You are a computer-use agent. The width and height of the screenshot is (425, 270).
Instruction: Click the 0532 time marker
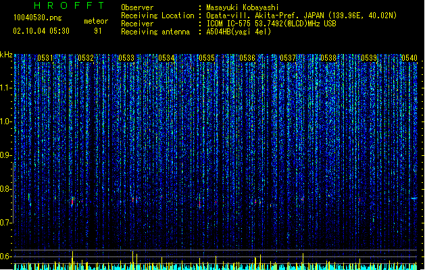(x=86, y=58)
